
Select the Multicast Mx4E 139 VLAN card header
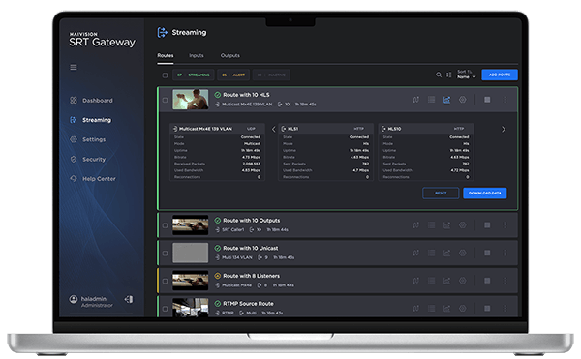pos(218,129)
